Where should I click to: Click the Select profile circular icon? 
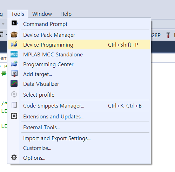(14, 94)
